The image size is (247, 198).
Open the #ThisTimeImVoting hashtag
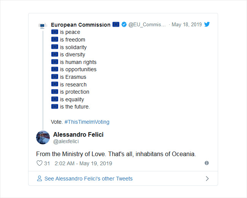tap(87, 122)
